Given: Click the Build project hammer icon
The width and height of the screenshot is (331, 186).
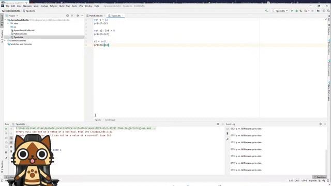Looking at the screenshot, I should [x=266, y=11].
